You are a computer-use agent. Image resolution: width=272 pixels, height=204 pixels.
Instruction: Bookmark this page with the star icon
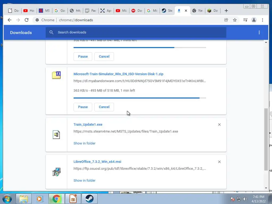point(235,20)
